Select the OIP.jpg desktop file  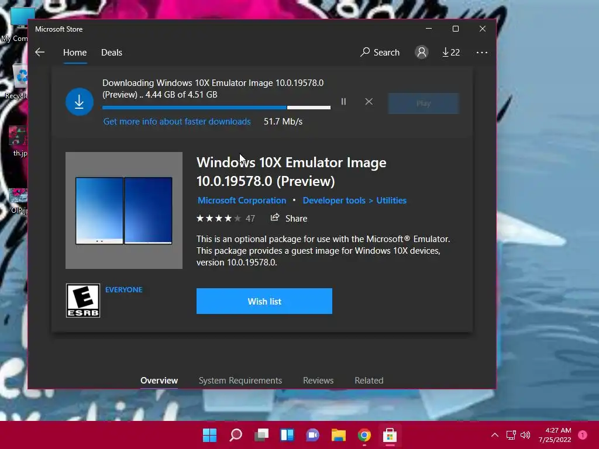click(19, 201)
